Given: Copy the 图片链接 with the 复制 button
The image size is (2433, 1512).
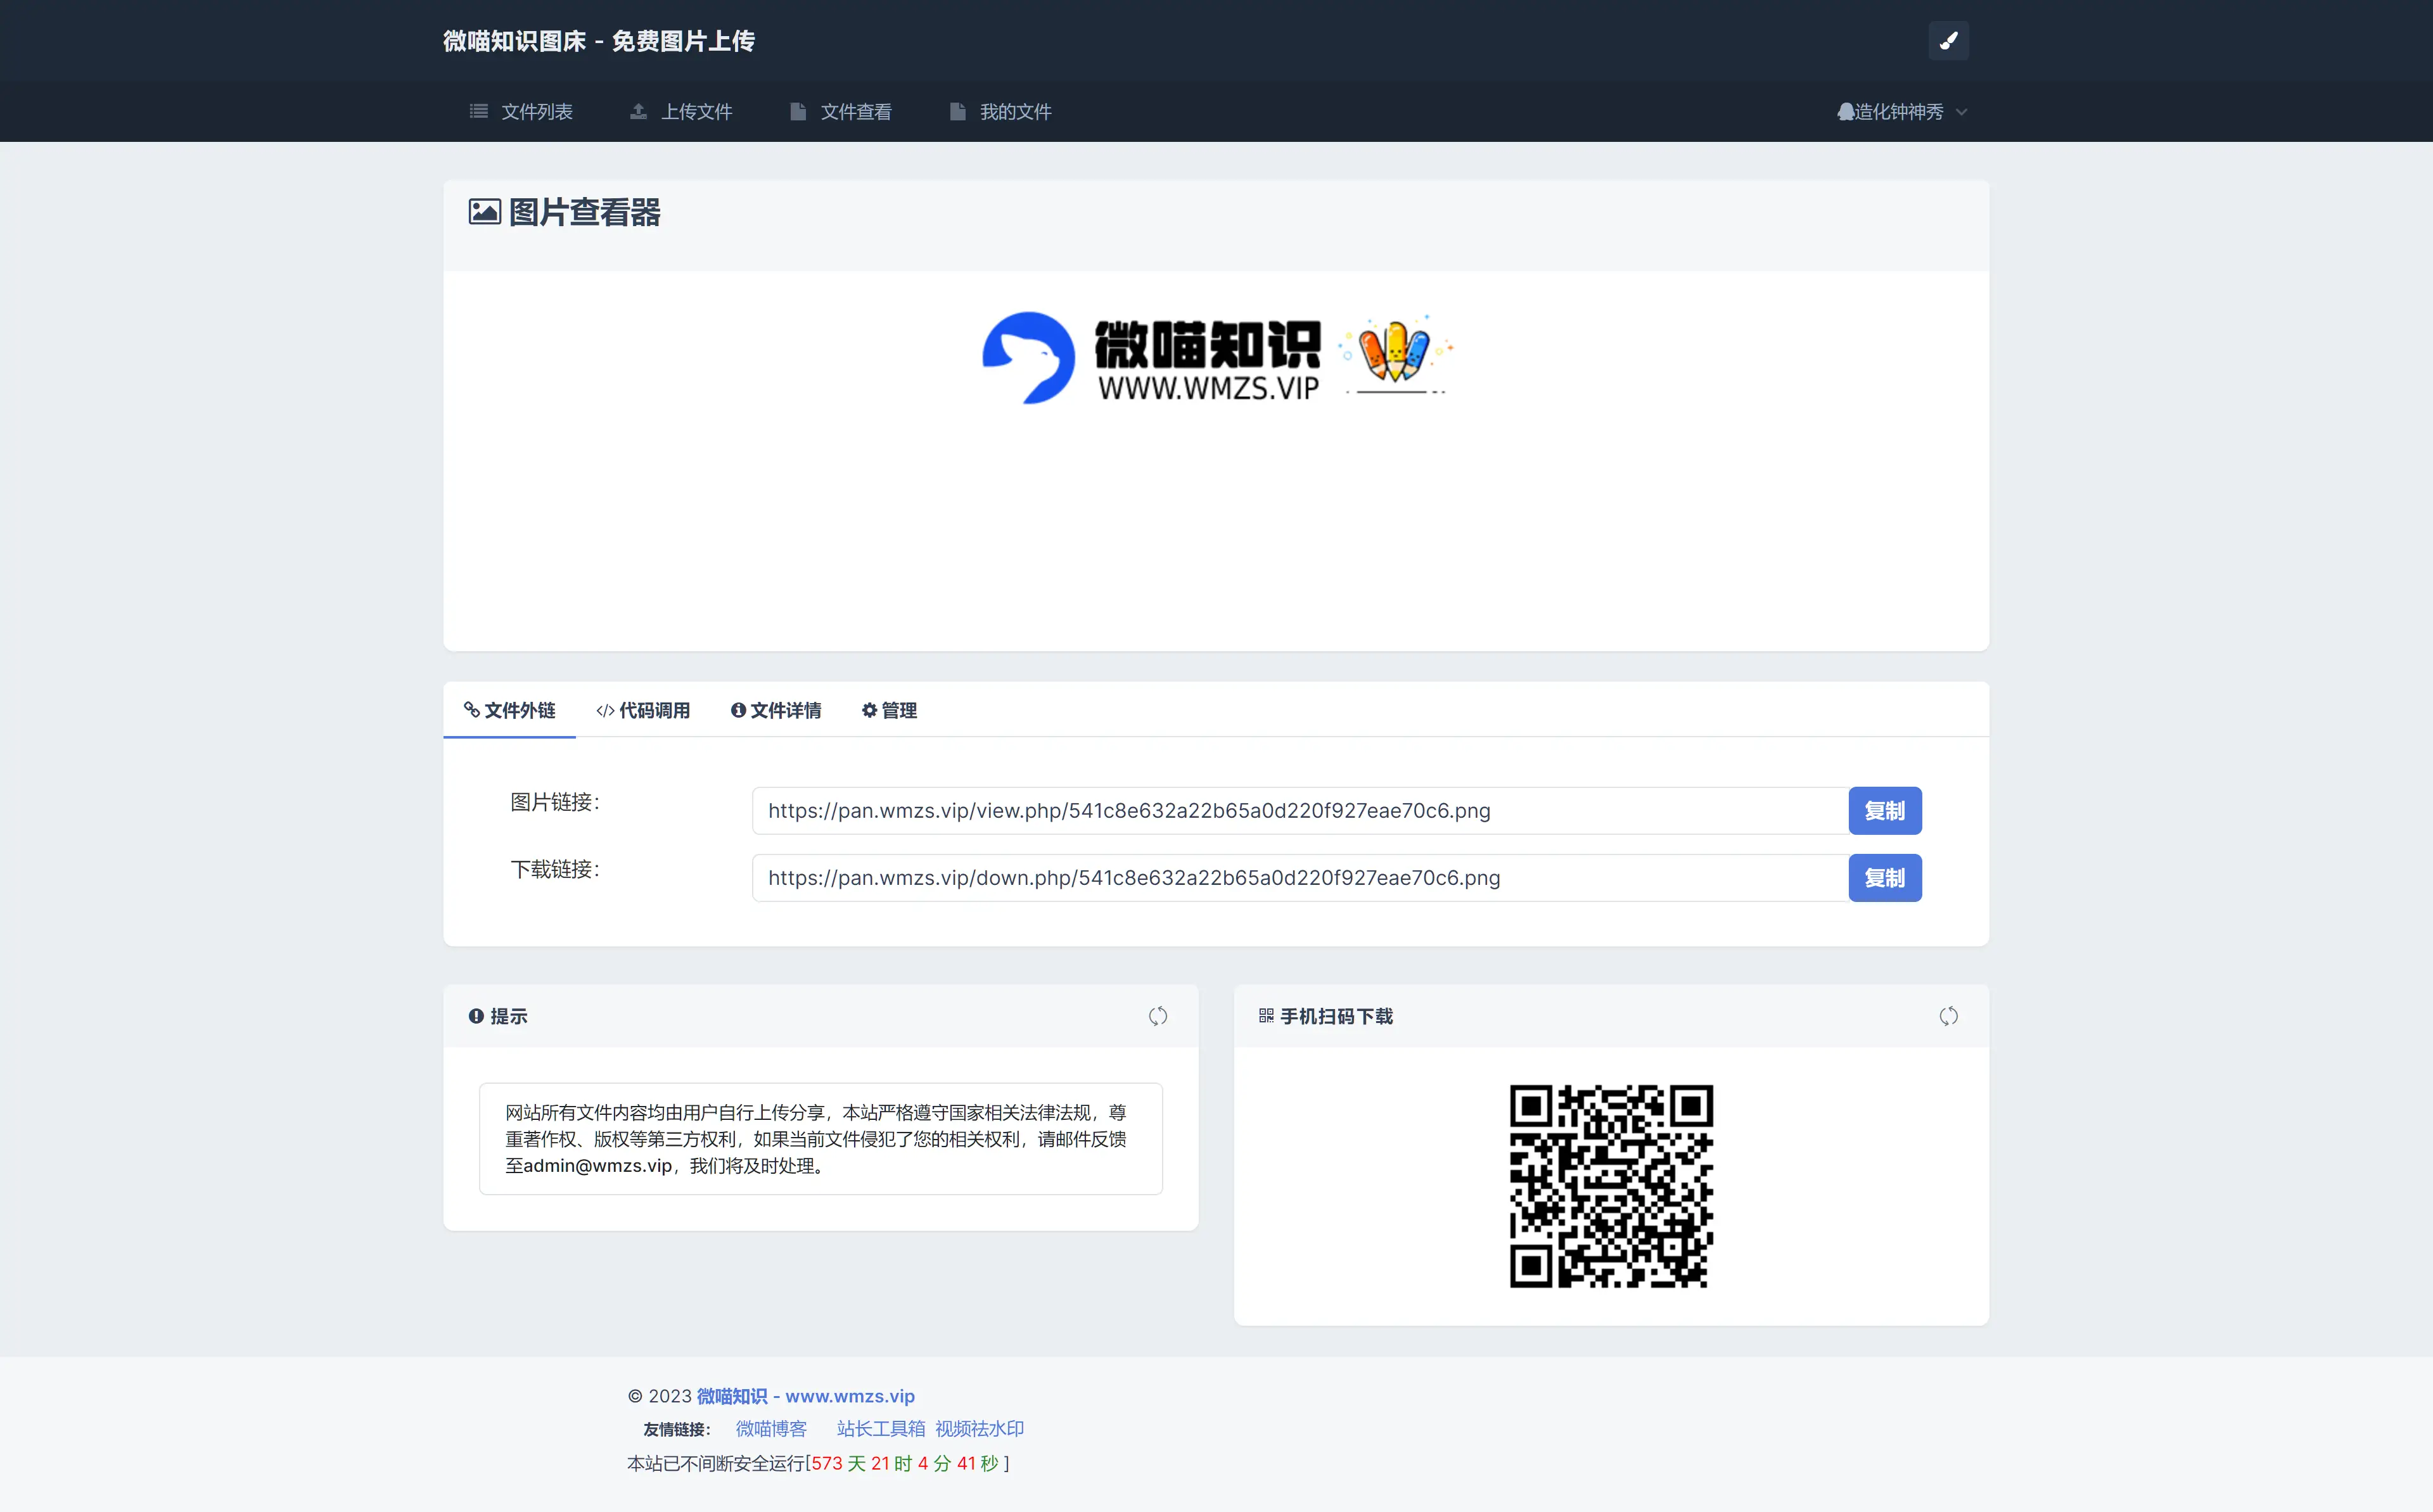Looking at the screenshot, I should click(x=1885, y=810).
